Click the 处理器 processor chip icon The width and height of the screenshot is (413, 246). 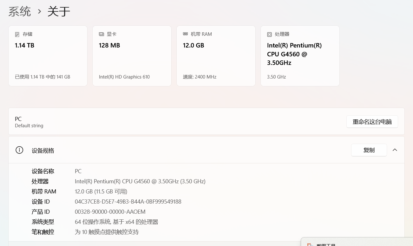(270, 34)
